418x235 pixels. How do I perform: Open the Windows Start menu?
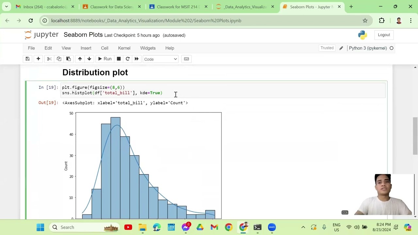pyautogui.click(x=40, y=227)
